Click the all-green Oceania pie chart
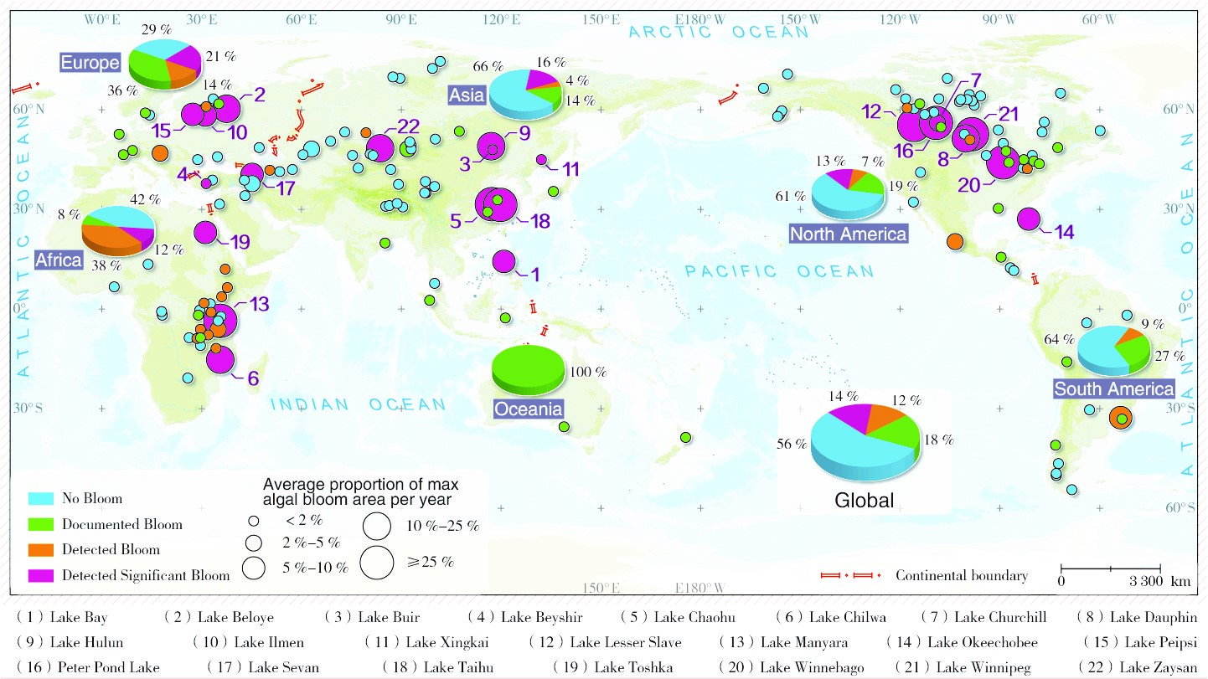 tap(529, 369)
